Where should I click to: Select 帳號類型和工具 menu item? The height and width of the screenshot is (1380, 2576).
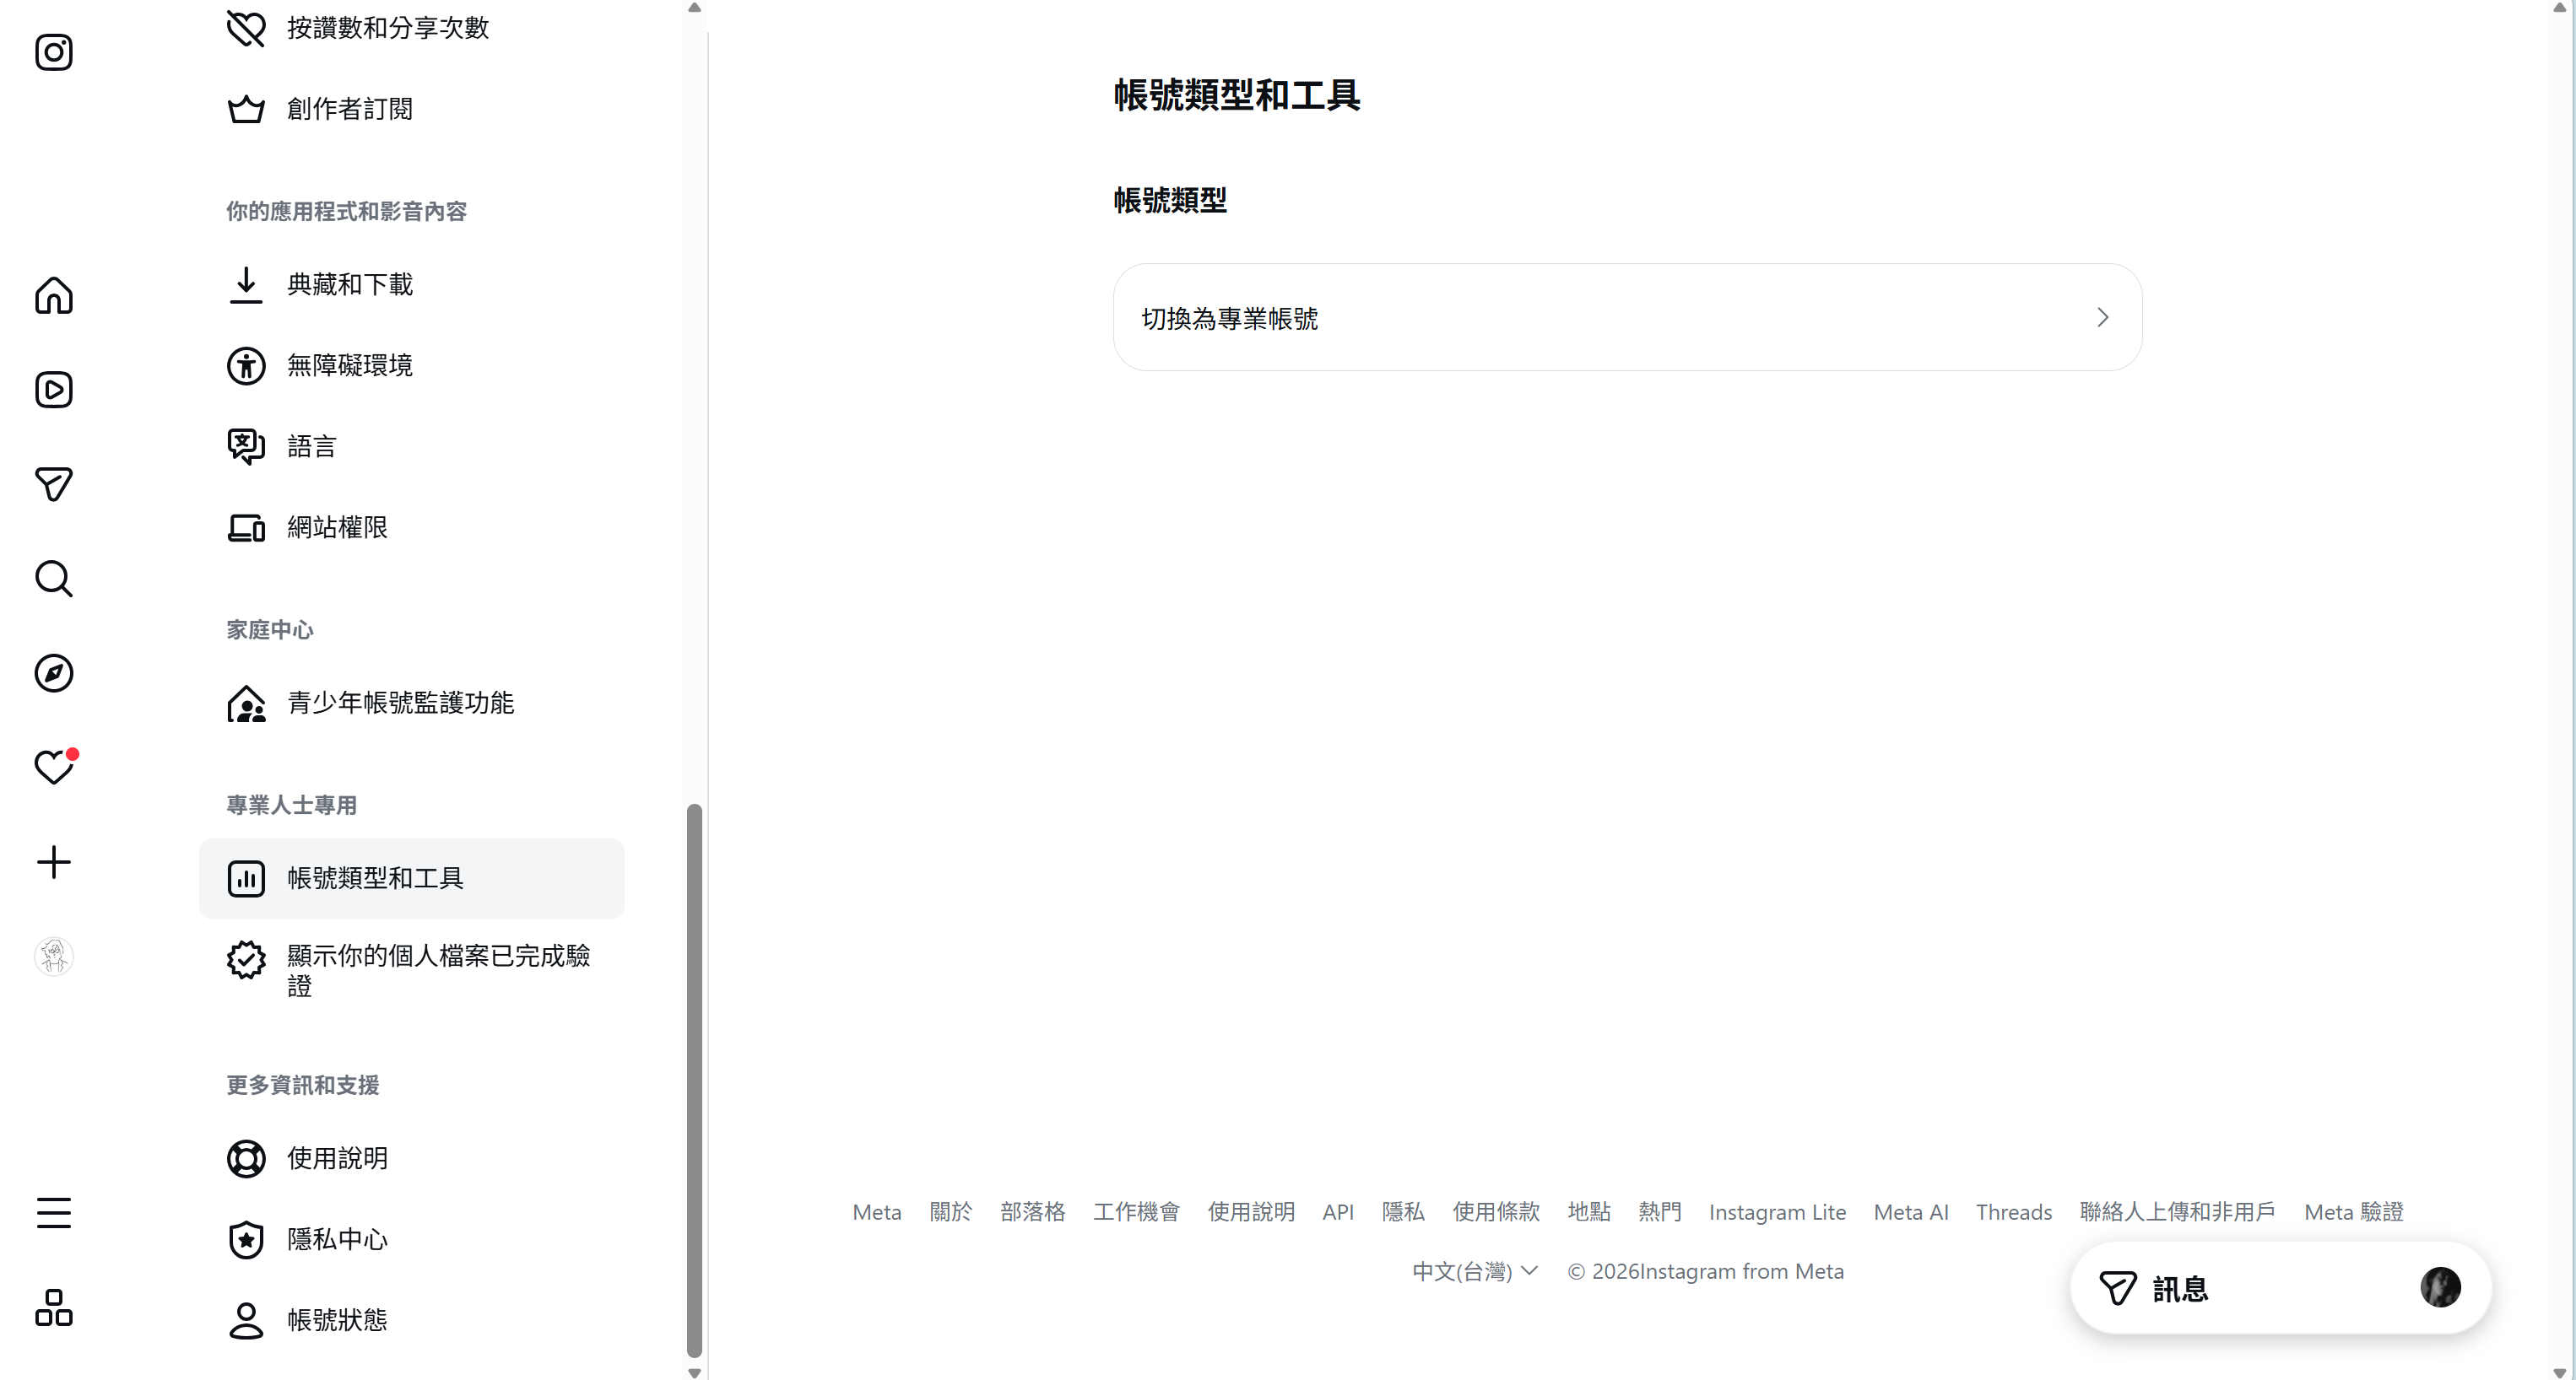point(411,878)
